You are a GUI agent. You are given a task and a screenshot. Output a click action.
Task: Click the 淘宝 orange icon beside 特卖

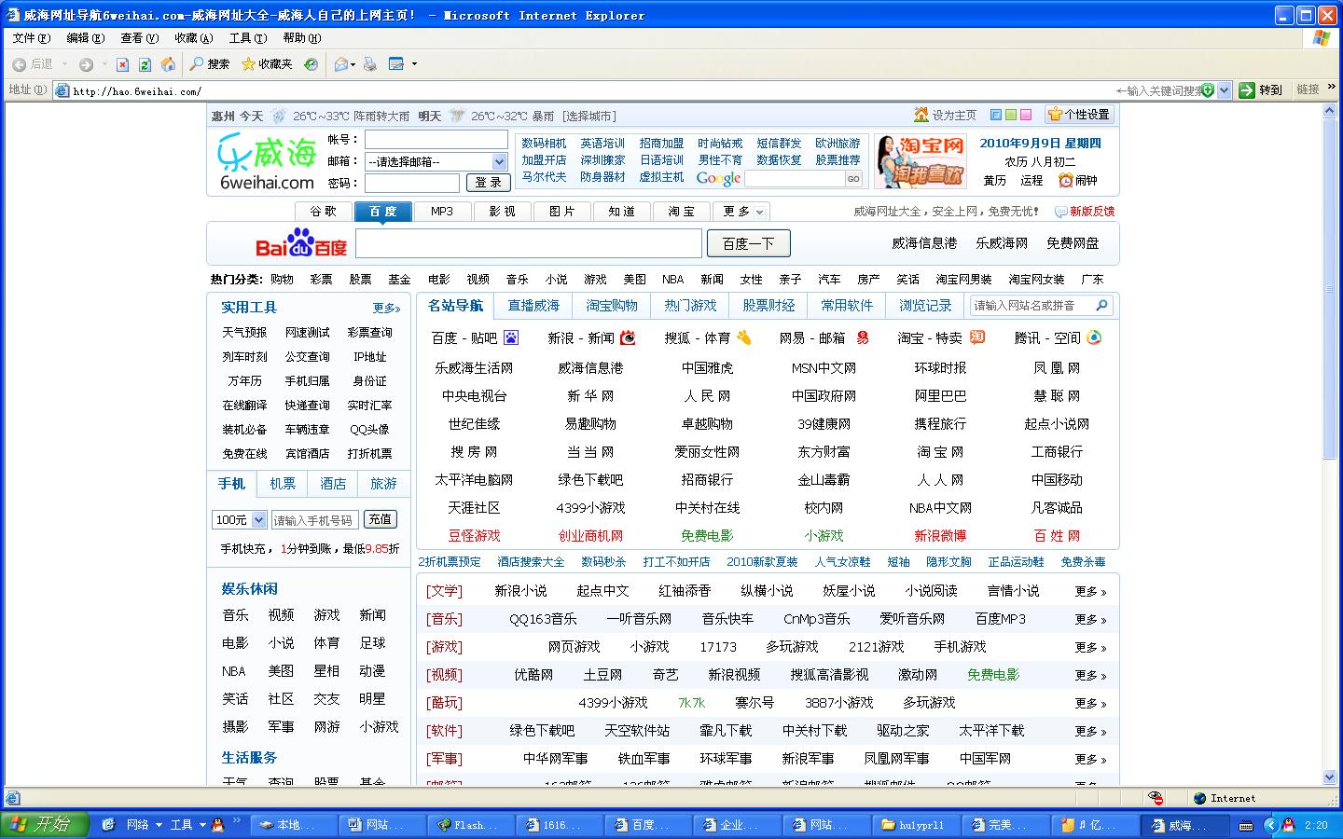tap(976, 337)
